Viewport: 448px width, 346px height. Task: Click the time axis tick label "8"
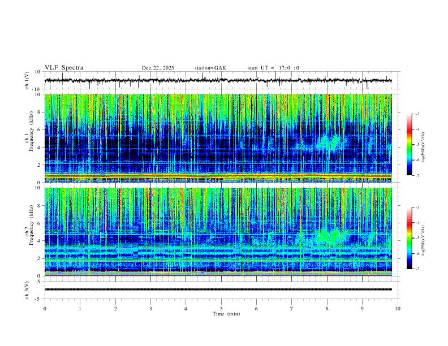327,309
